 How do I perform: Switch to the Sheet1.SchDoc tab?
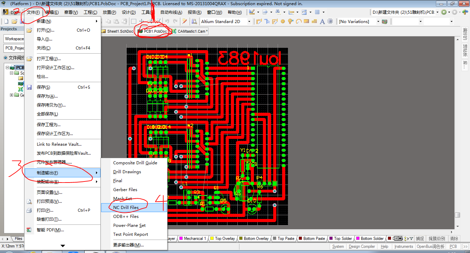(x=117, y=31)
